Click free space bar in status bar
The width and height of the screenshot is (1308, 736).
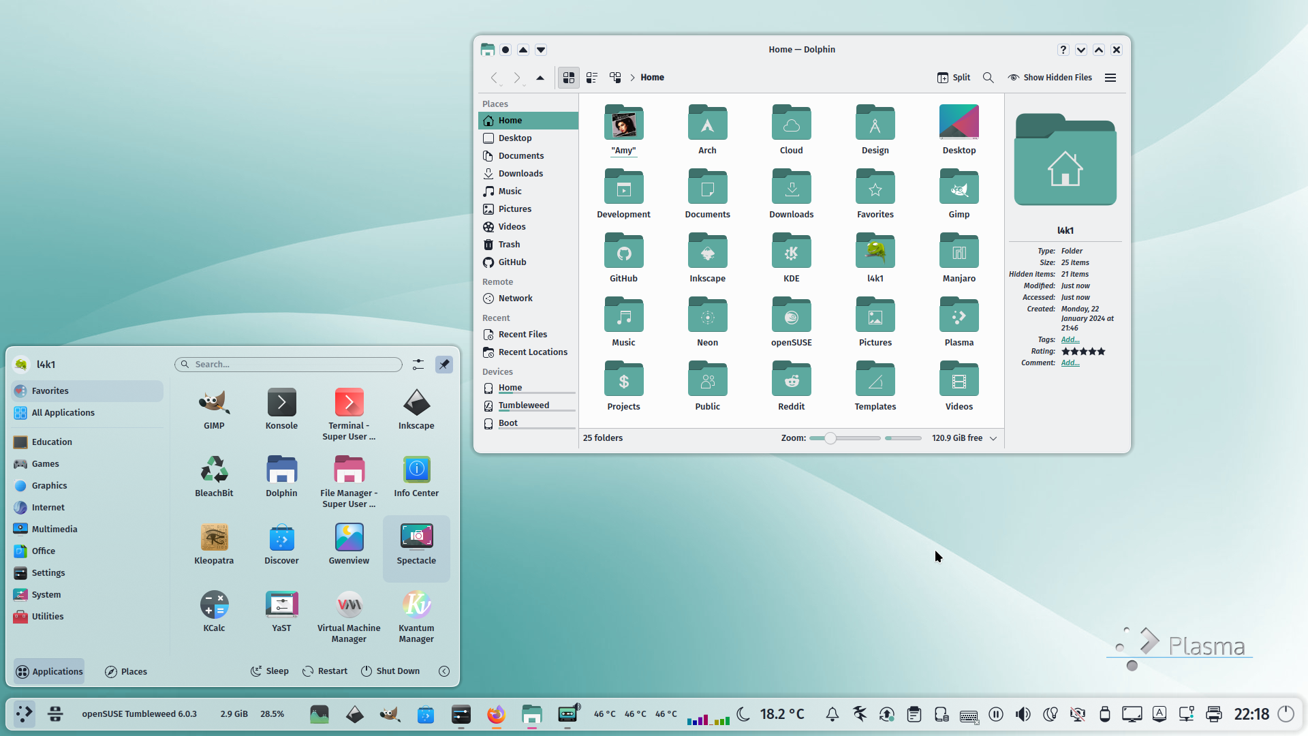tap(903, 438)
